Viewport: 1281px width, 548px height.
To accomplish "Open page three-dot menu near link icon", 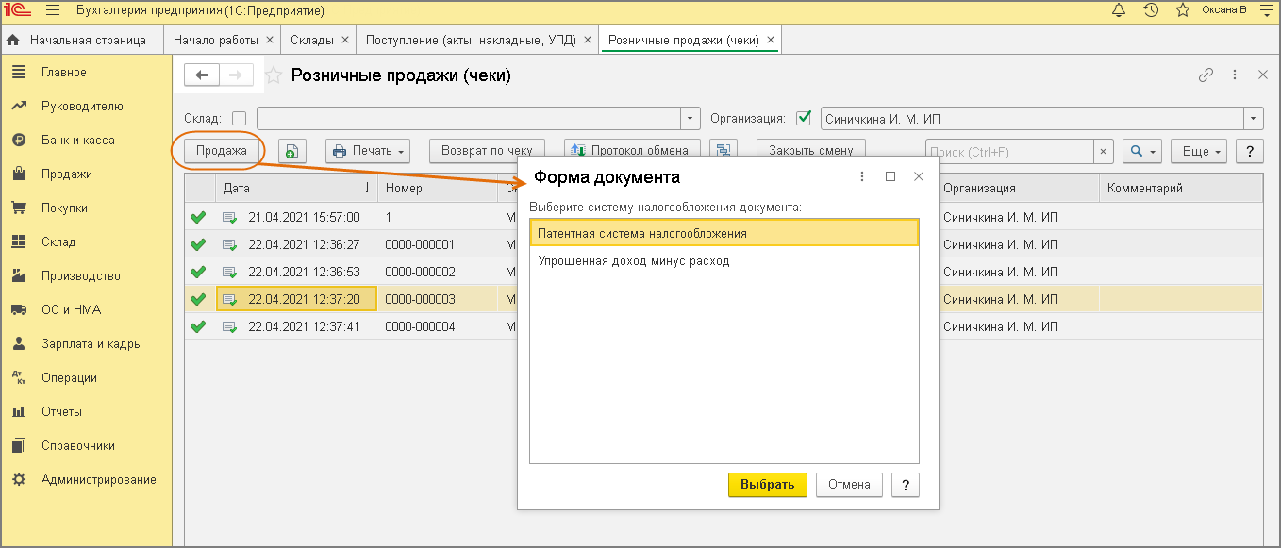I will 1235,75.
